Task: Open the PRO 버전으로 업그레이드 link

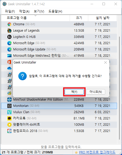Action: click(x=97, y=152)
